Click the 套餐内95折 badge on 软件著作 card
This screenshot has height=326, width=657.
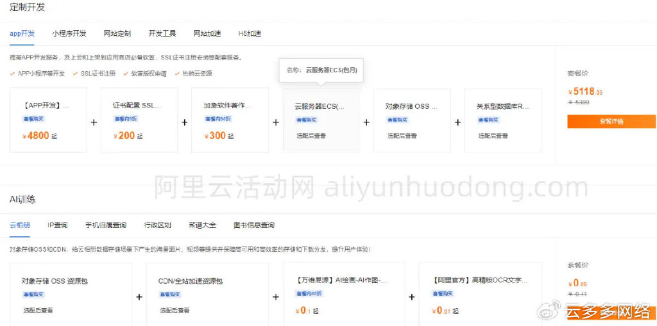point(218,119)
